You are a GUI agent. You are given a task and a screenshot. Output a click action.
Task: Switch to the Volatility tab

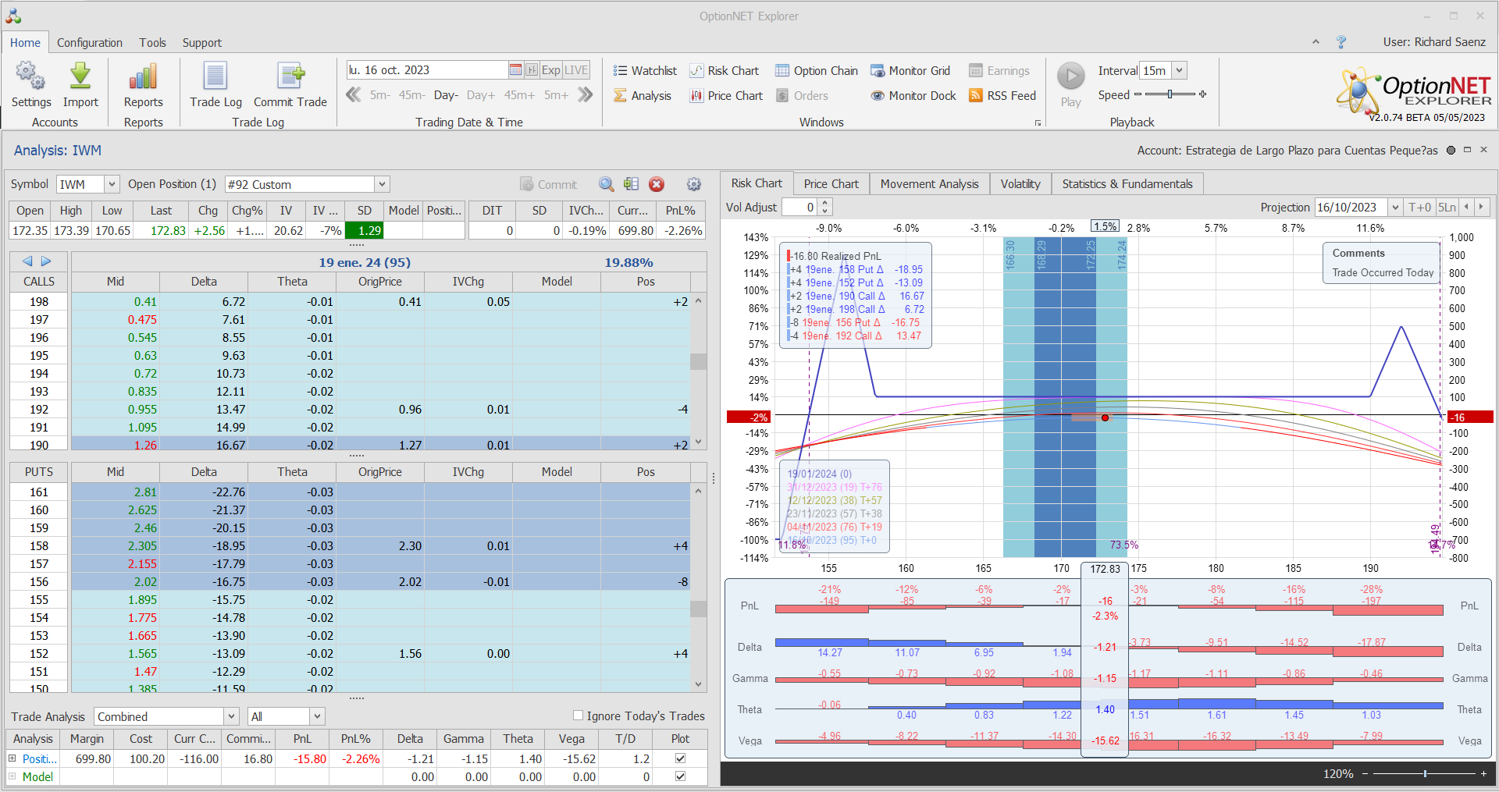click(x=1020, y=184)
